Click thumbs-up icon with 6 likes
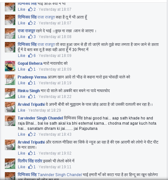168x180 pixels. coord(30,55)
